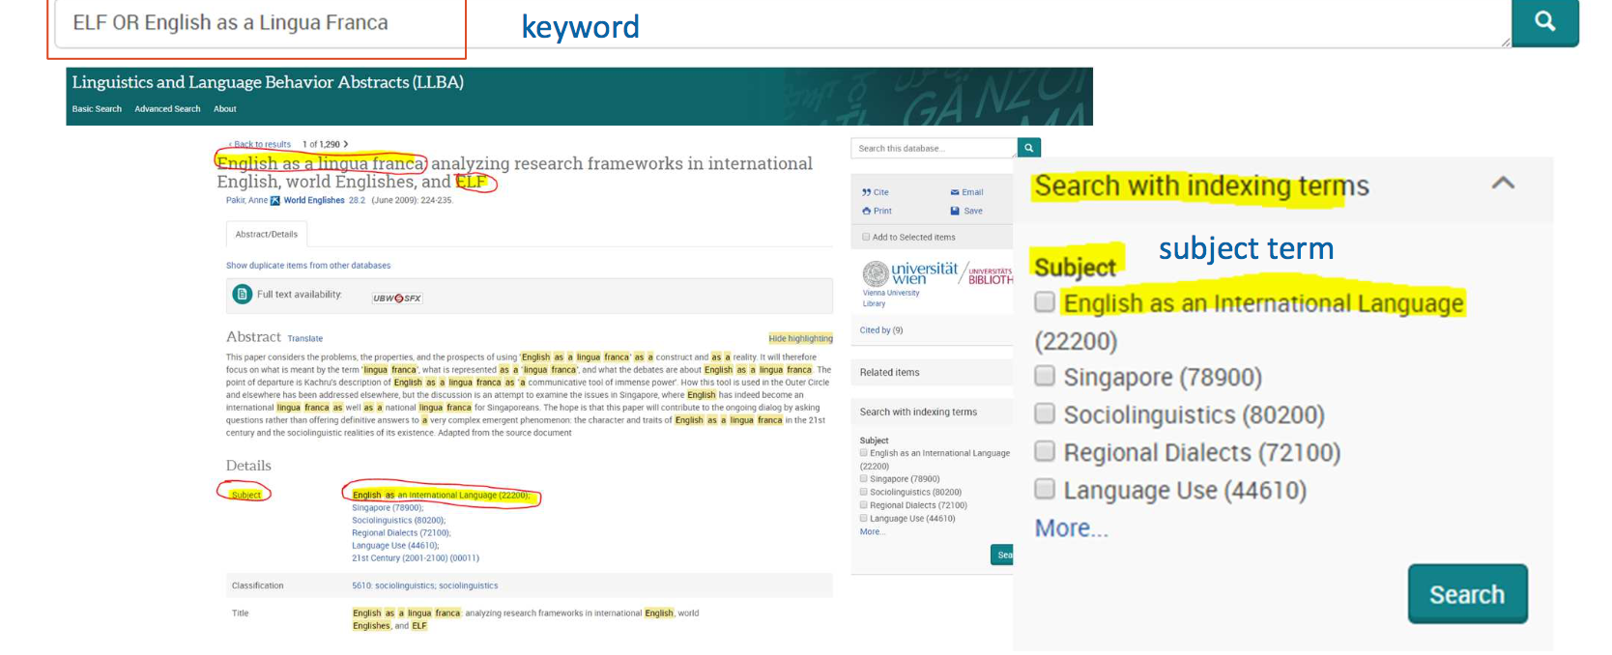
Task: Go to next record arrow after '1 of 1,290'
Action: tap(346, 144)
